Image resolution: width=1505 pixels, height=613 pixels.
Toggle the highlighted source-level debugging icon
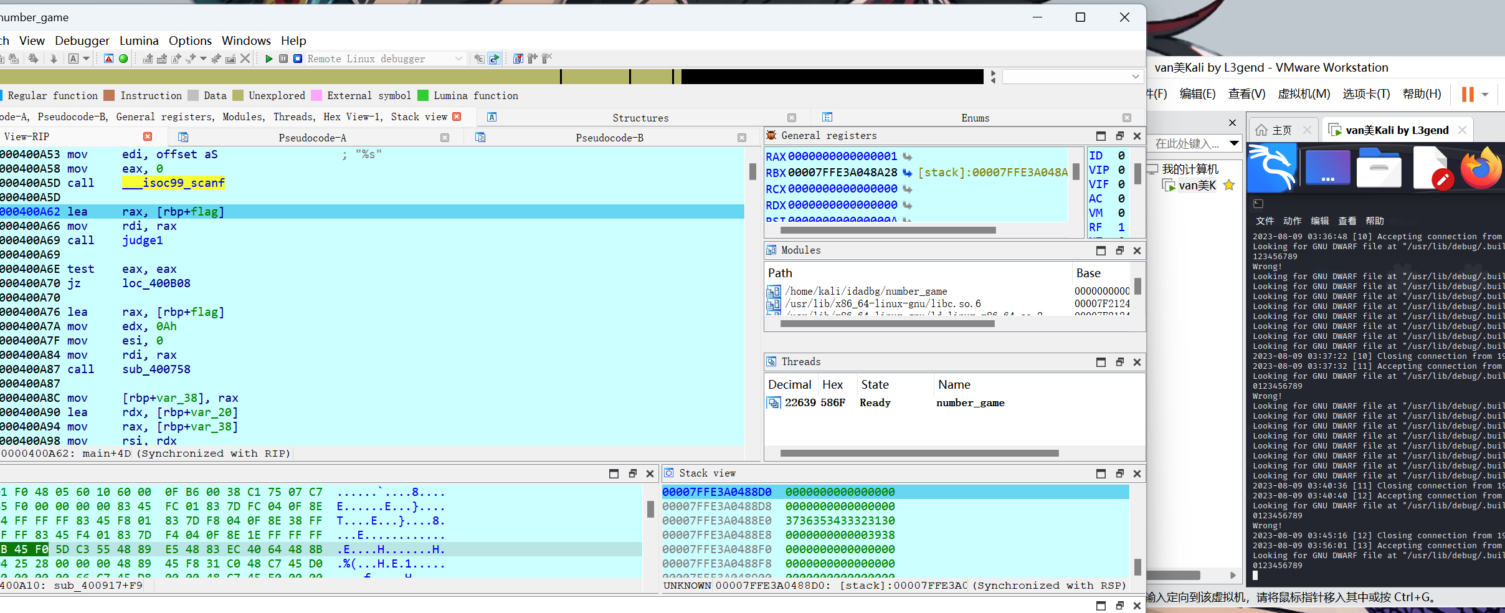pos(494,59)
